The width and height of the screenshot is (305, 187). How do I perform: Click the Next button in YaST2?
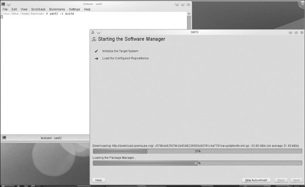(x=296, y=180)
